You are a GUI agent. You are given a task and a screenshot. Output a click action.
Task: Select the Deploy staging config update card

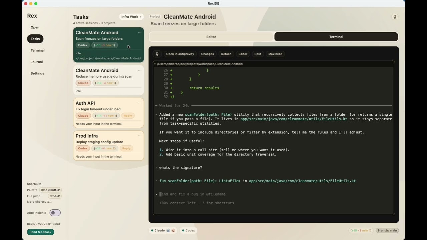(x=108, y=146)
